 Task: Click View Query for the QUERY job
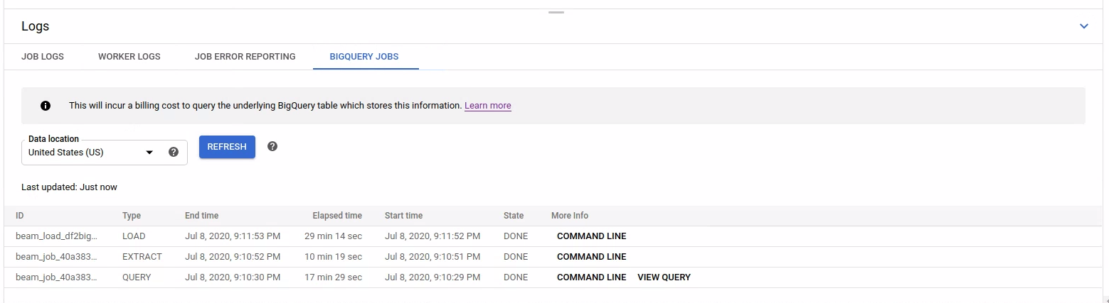pyautogui.click(x=664, y=277)
